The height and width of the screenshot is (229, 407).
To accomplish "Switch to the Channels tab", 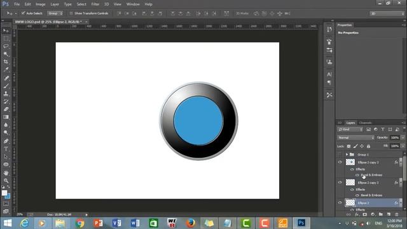I will click(x=366, y=123).
